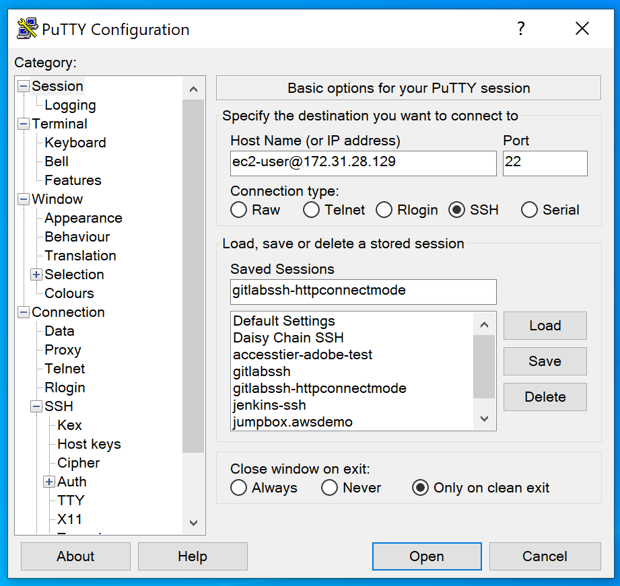
Task: Open the Telnet category in the tree
Action: click(x=65, y=369)
